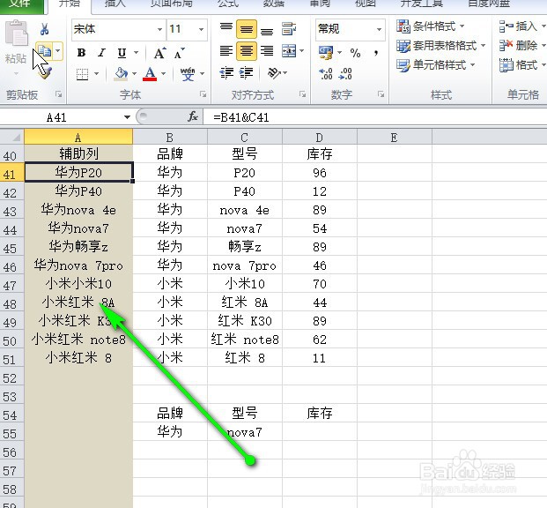Select row 44 header

point(11,229)
